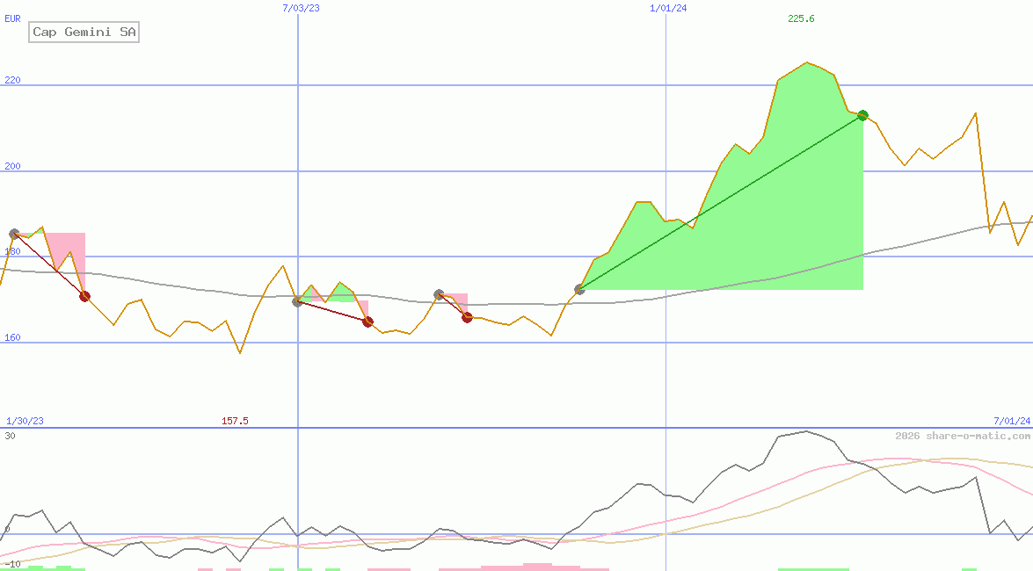The width and height of the screenshot is (1033, 571).
Task: Select the red exit marker of the first losing trade
Action: coord(84,296)
